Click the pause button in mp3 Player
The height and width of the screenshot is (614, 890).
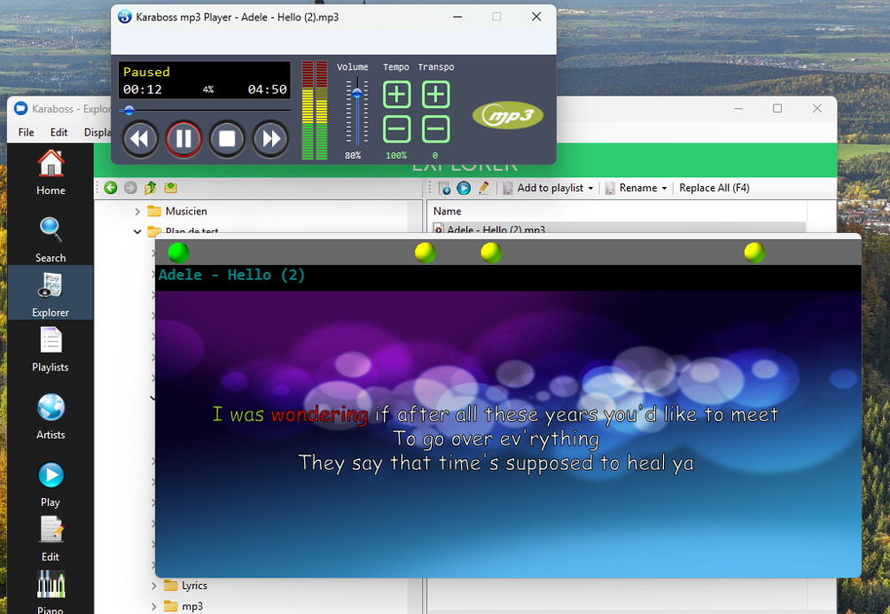click(183, 138)
